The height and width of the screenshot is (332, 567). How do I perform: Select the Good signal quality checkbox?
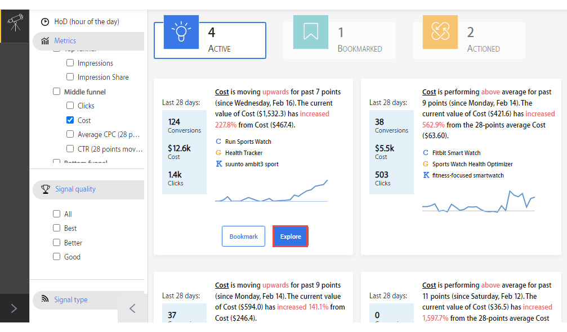(x=56, y=257)
